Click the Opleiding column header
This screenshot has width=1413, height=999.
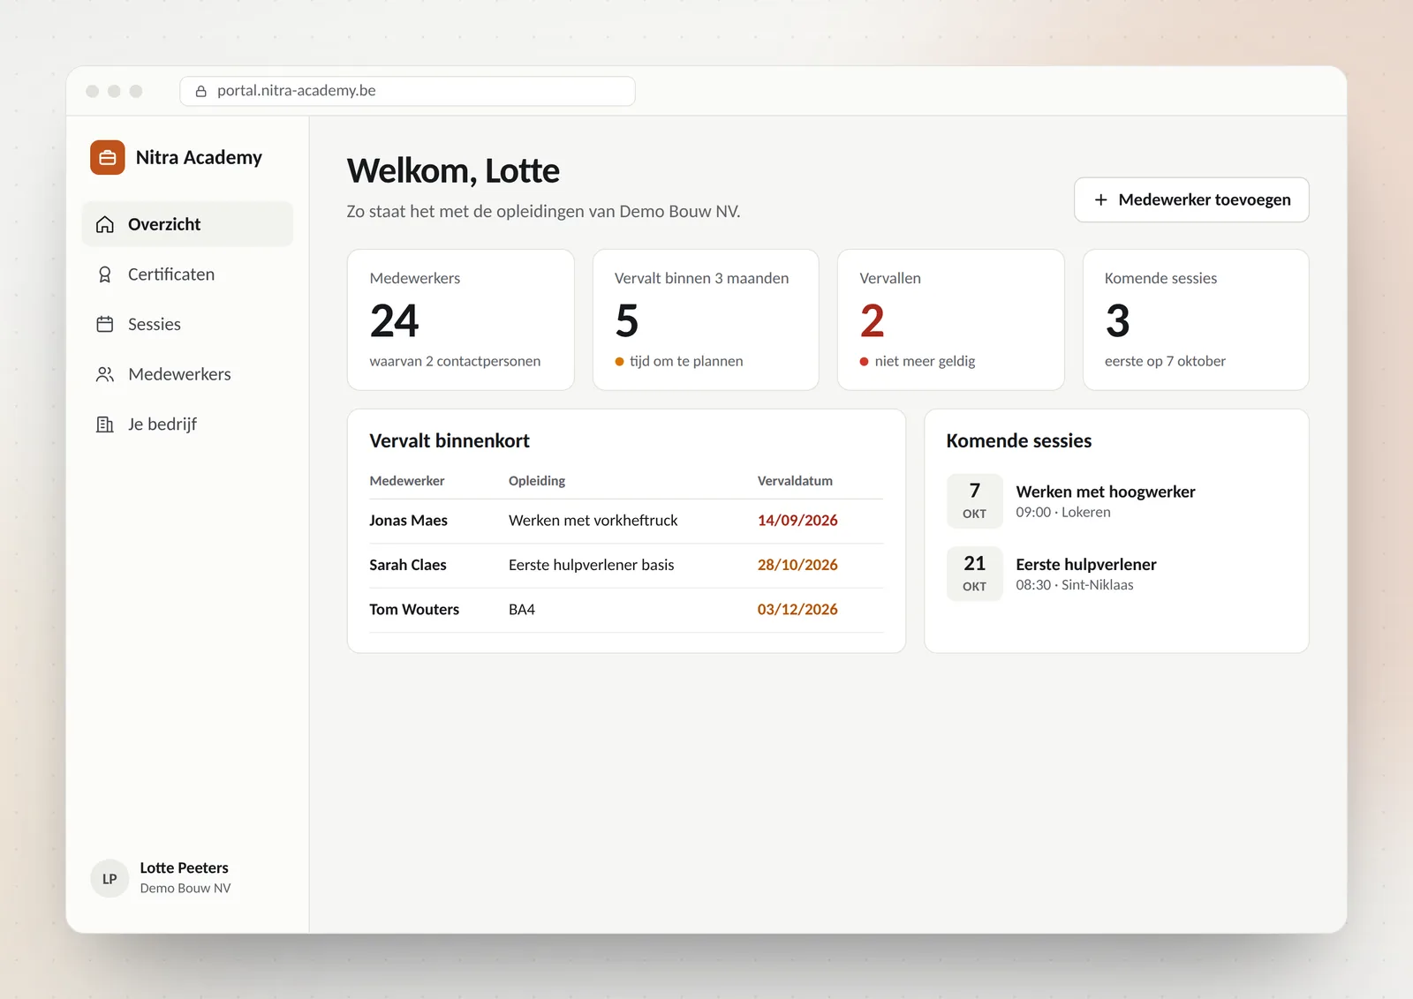coord(537,481)
